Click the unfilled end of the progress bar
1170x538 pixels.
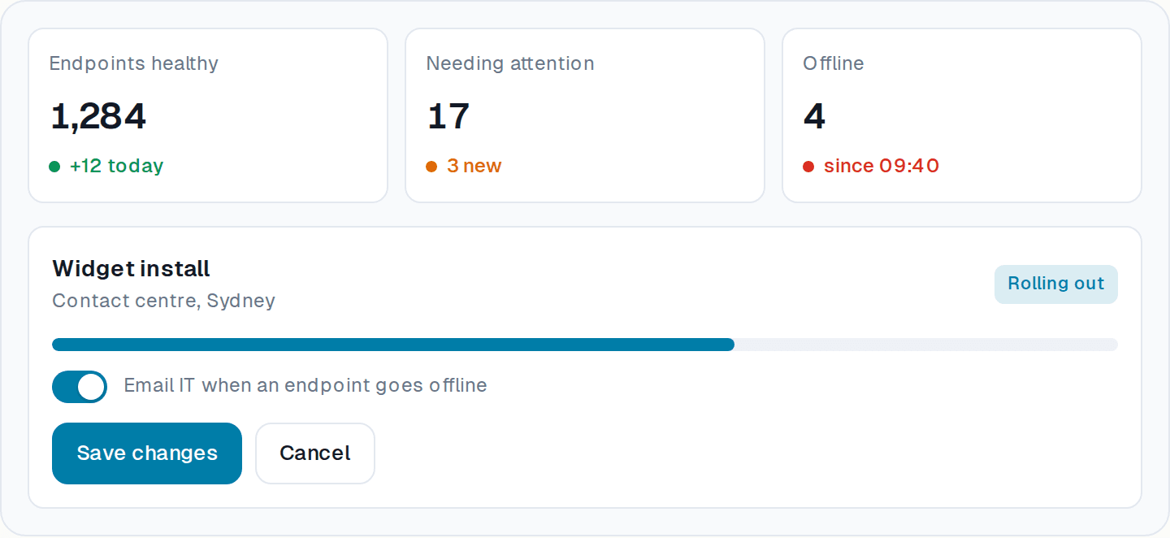pyautogui.click(x=926, y=345)
